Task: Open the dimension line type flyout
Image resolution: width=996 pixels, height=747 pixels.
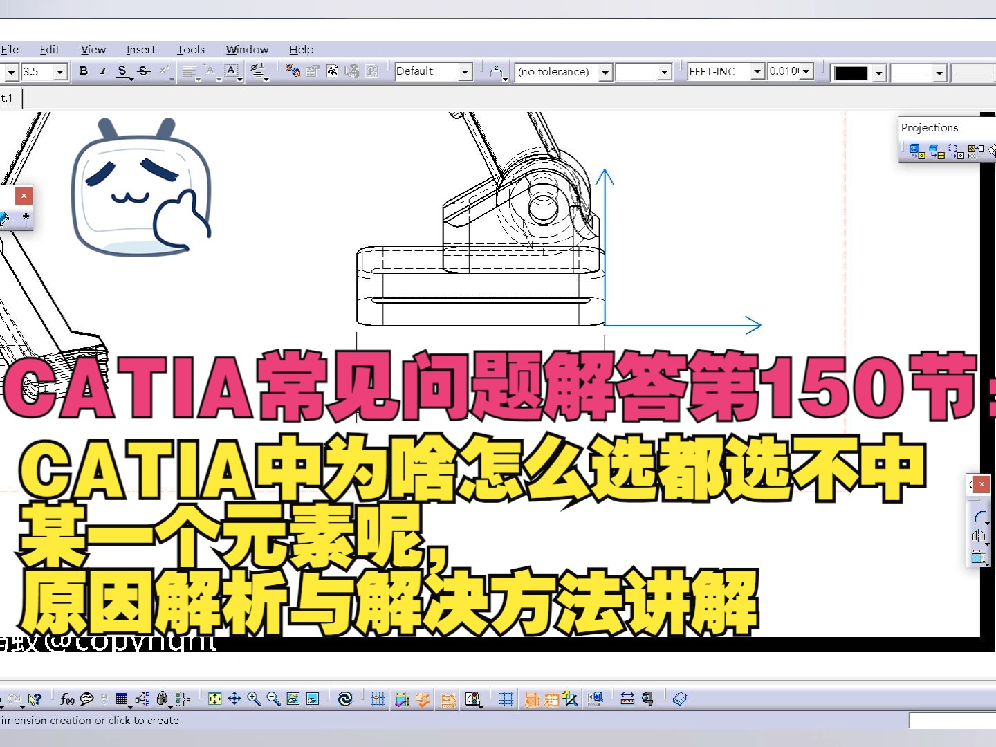Action: pyautogui.click(x=497, y=71)
